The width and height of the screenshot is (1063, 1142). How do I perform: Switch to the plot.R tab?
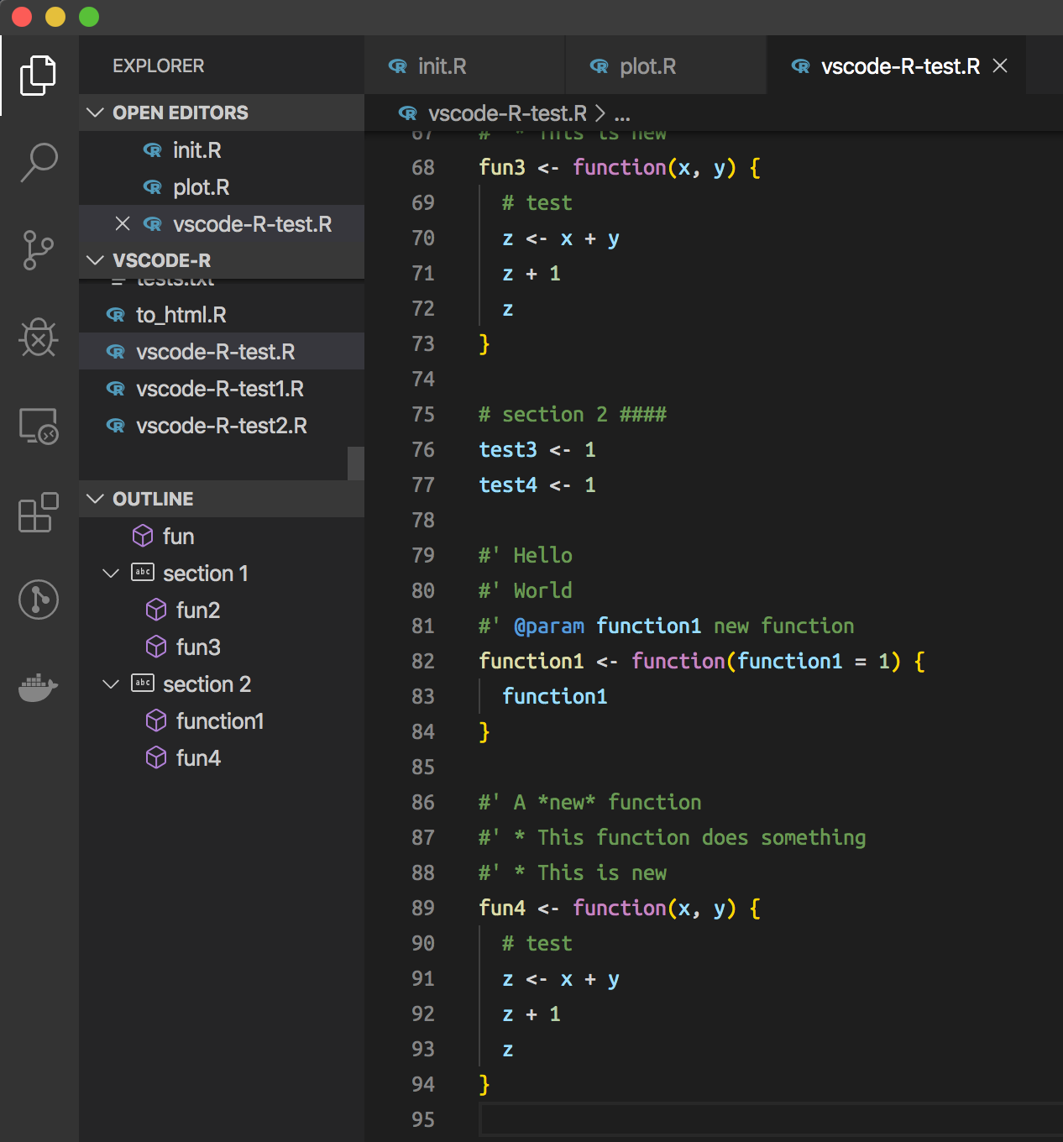pyautogui.click(x=667, y=65)
